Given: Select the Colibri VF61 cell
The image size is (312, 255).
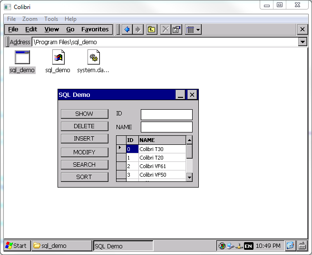Looking at the screenshot, I should click(x=162, y=166).
